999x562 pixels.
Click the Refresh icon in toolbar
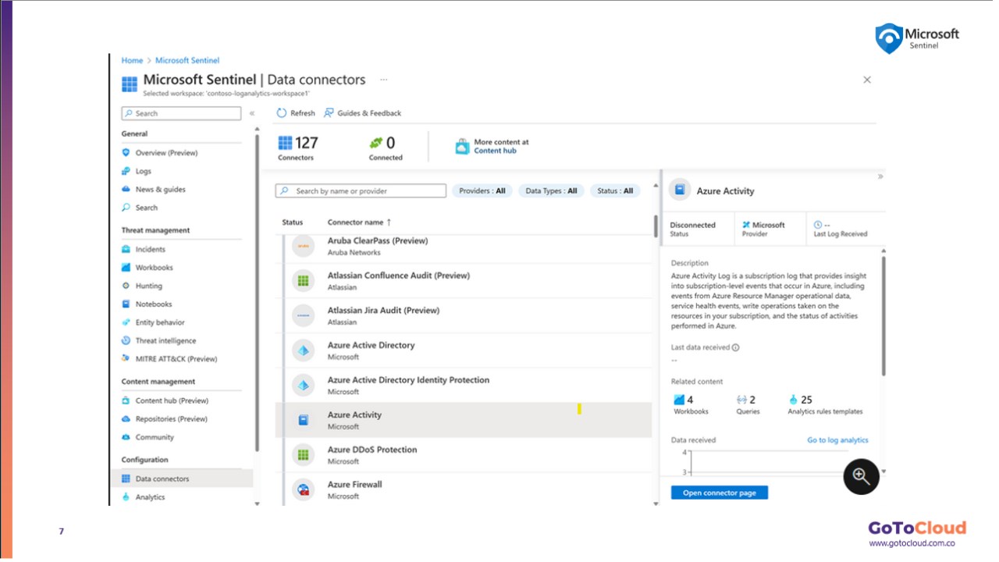point(282,113)
